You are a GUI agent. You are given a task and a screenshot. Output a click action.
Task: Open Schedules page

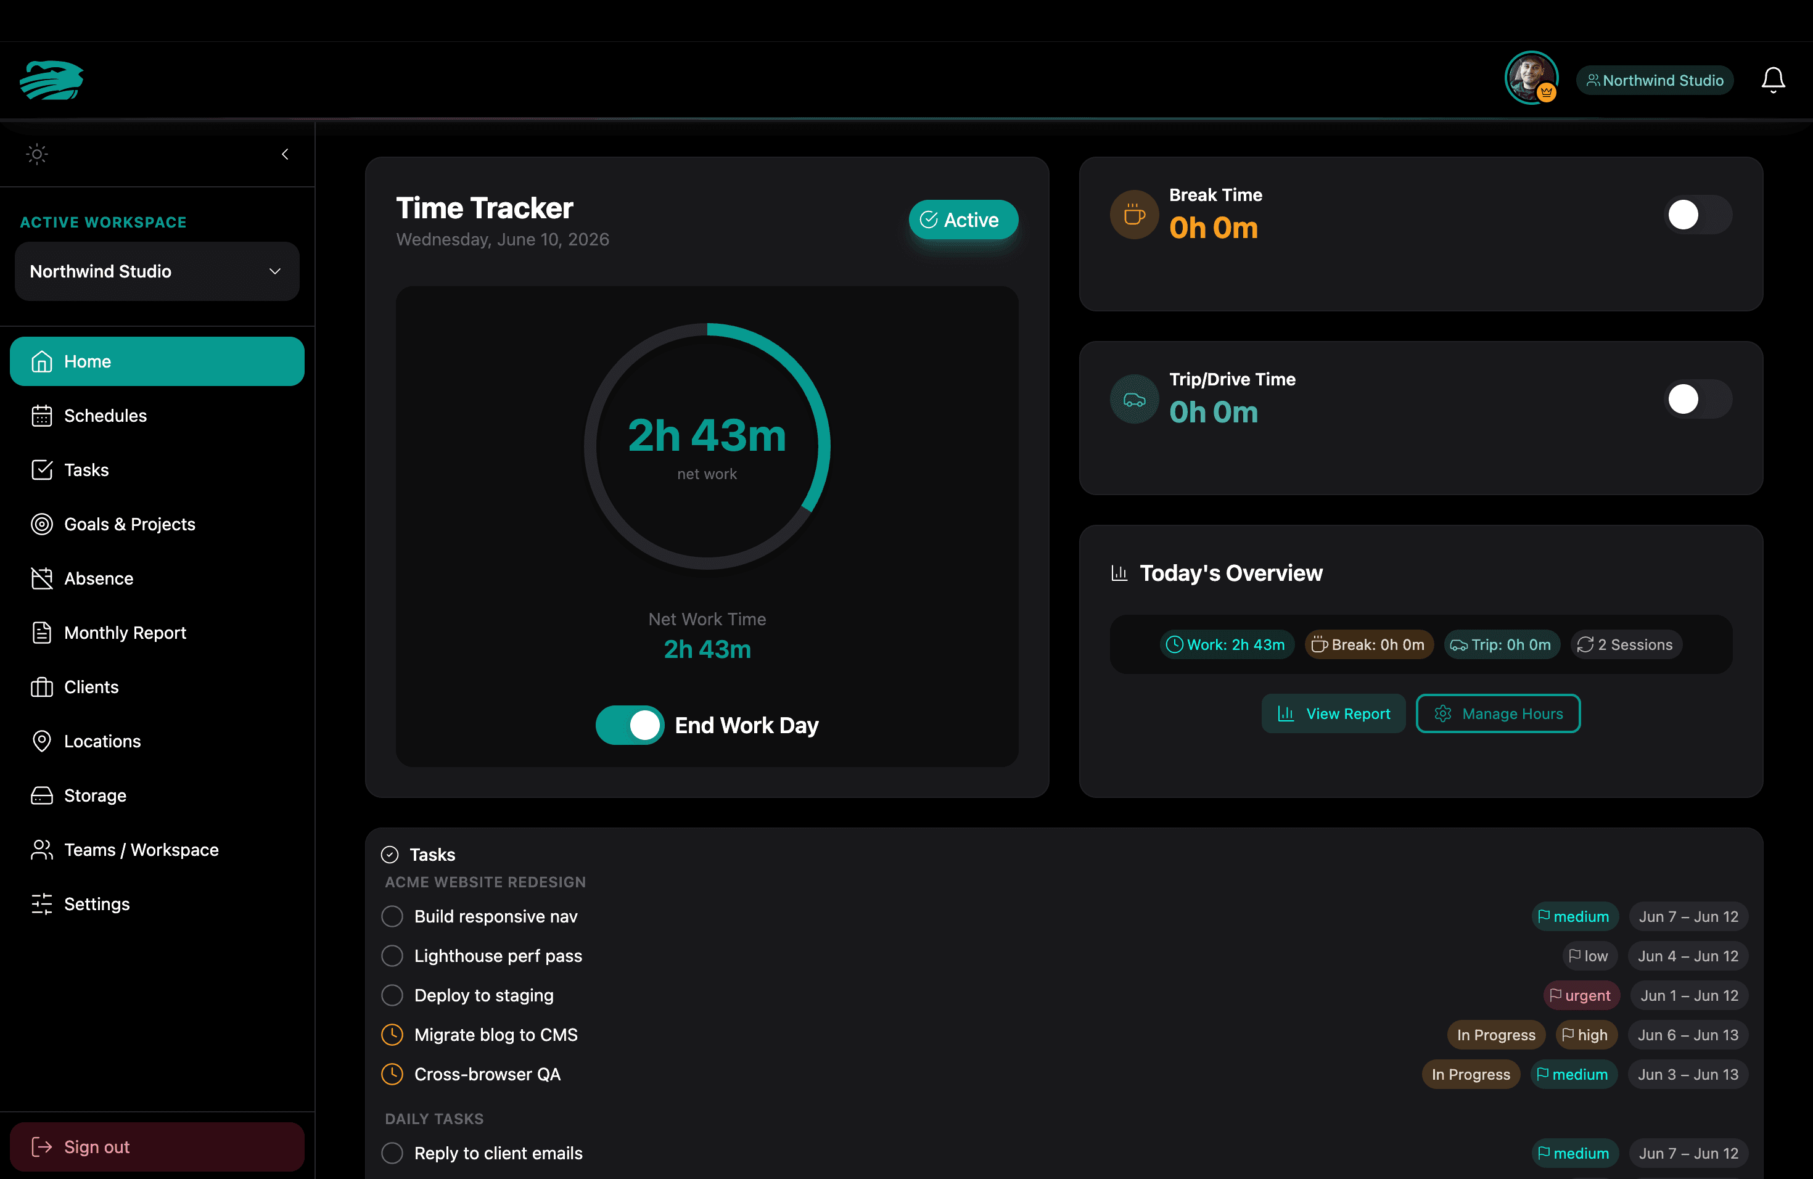(x=157, y=415)
